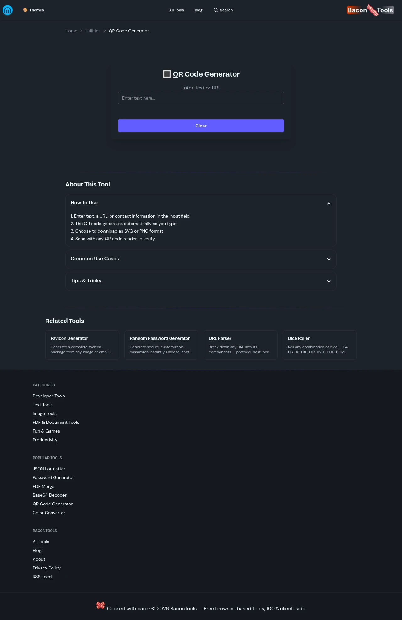The height and width of the screenshot is (620, 402).
Task: Click the search magnifier icon
Action: pos(215,10)
